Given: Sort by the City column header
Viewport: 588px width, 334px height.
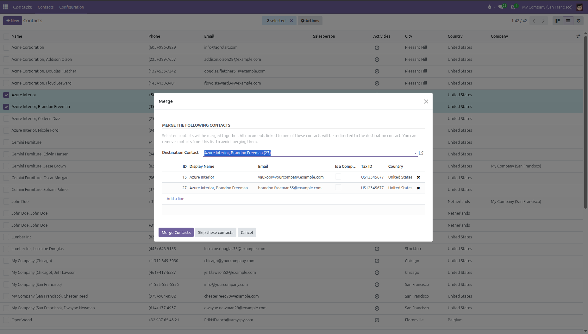Looking at the screenshot, I should [x=409, y=36].
